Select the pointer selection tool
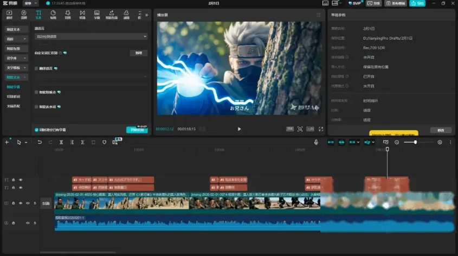458x256 pixels. (x=19, y=142)
